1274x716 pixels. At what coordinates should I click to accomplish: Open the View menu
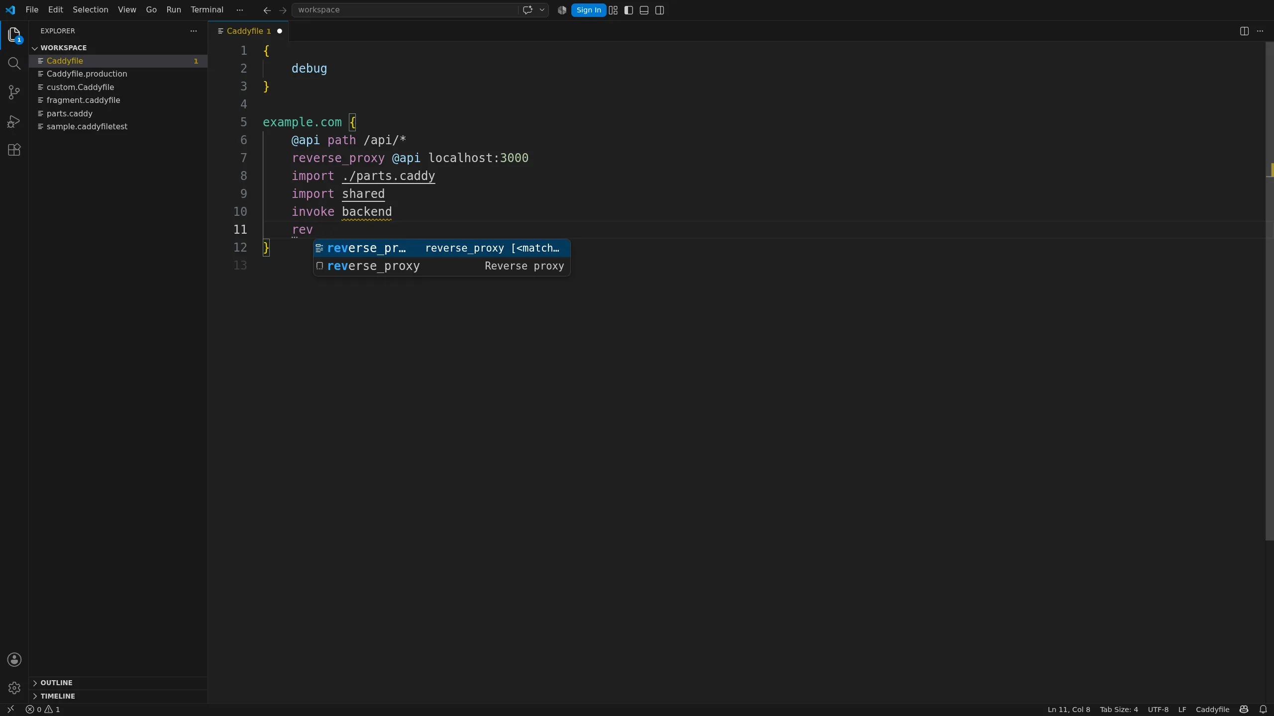point(127,10)
